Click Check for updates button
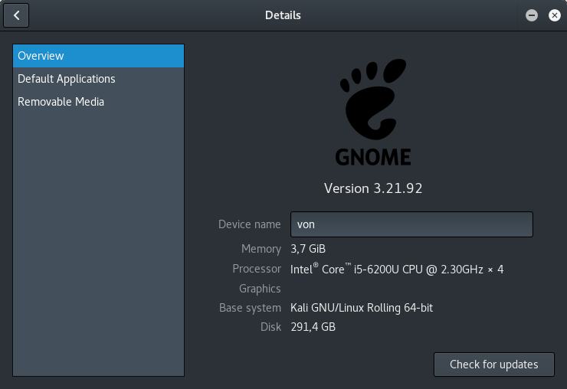This screenshot has width=567, height=389. (x=494, y=364)
